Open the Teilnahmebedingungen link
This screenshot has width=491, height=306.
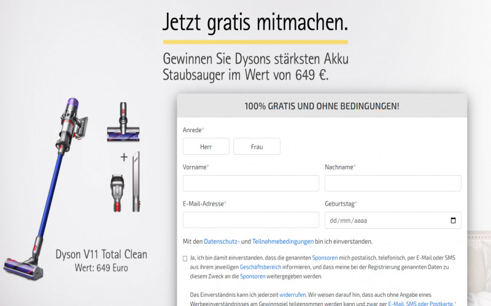[283, 241]
